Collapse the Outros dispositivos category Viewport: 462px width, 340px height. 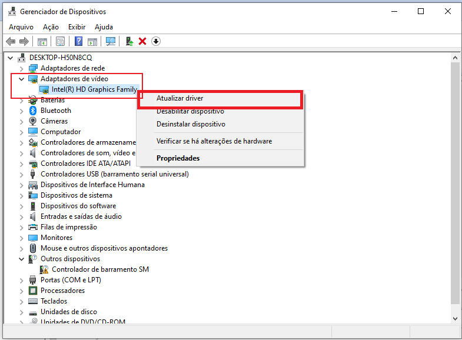pyautogui.click(x=21, y=259)
